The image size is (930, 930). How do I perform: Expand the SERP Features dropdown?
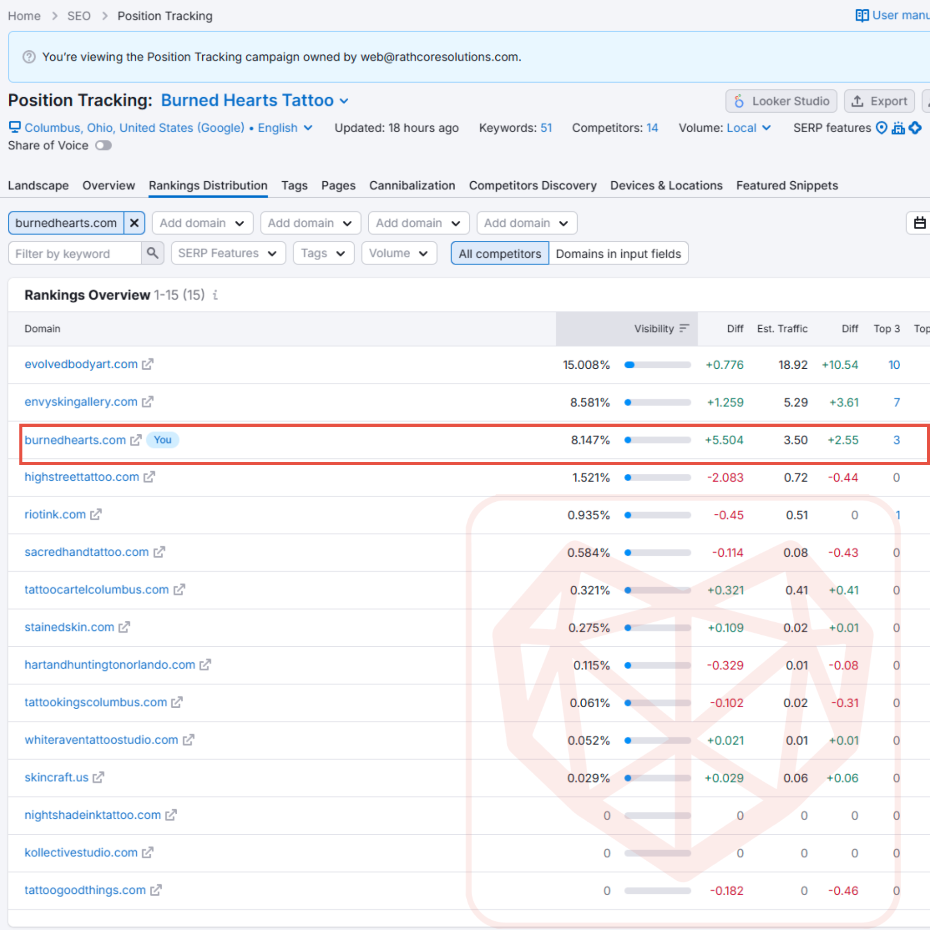point(228,253)
